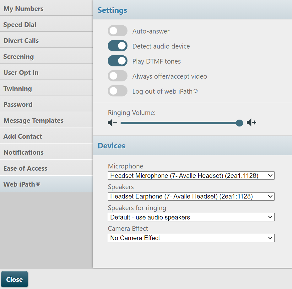Open the Notifications section

46,152
